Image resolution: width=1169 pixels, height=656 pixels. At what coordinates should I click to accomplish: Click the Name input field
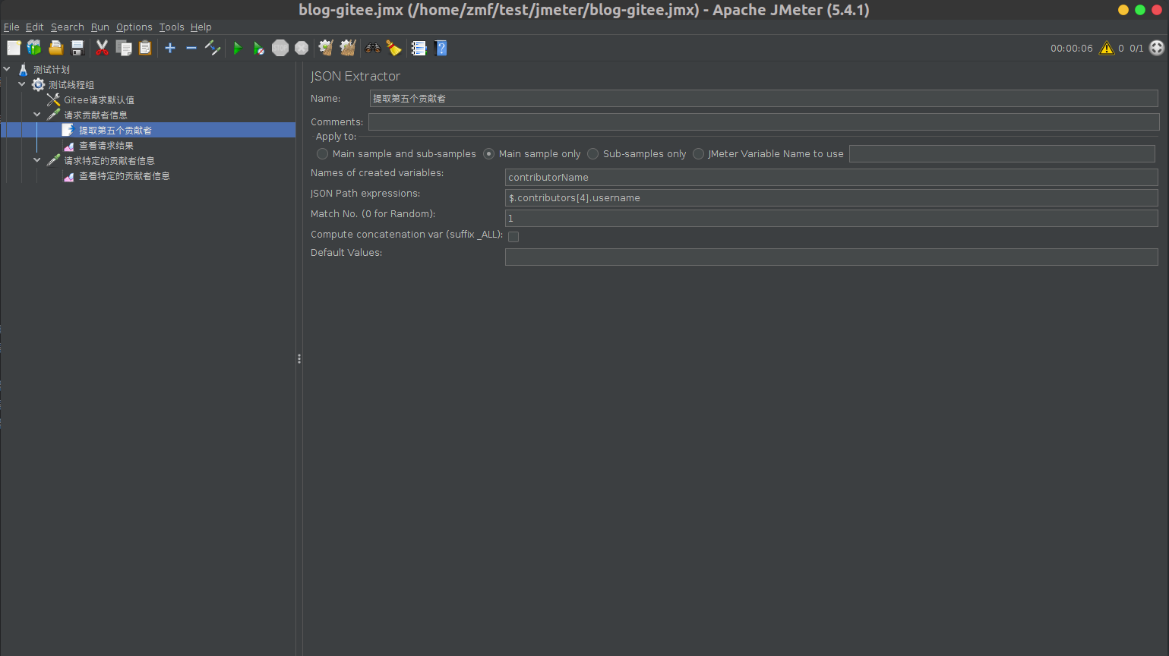[x=763, y=99]
